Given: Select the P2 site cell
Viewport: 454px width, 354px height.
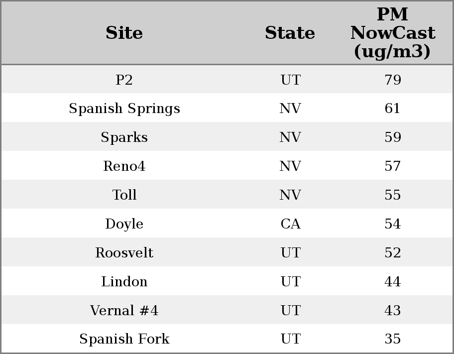Looking at the screenshot, I should coord(124,80).
